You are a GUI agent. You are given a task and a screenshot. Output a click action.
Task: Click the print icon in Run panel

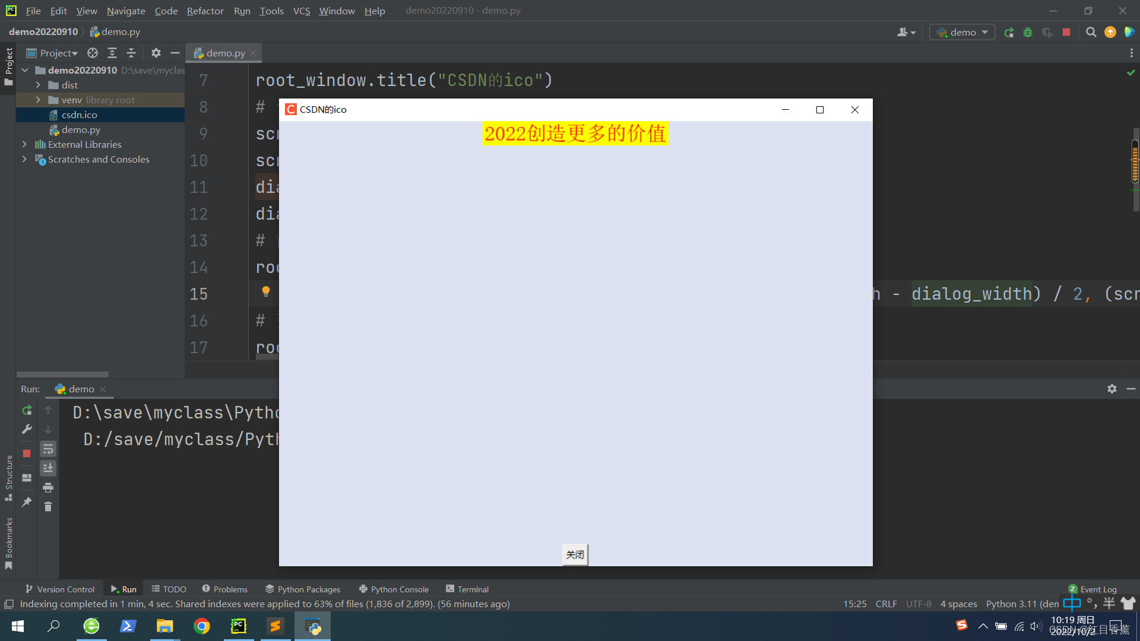click(x=48, y=488)
